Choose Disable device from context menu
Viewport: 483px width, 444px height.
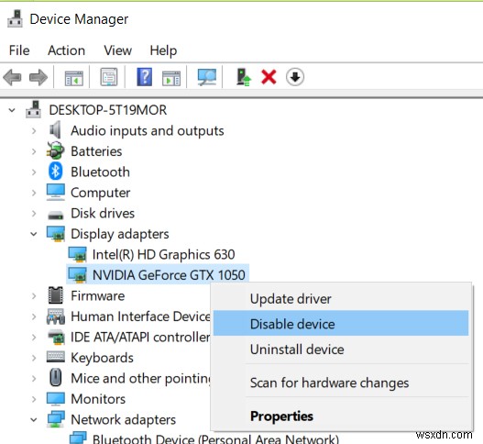click(x=341, y=324)
